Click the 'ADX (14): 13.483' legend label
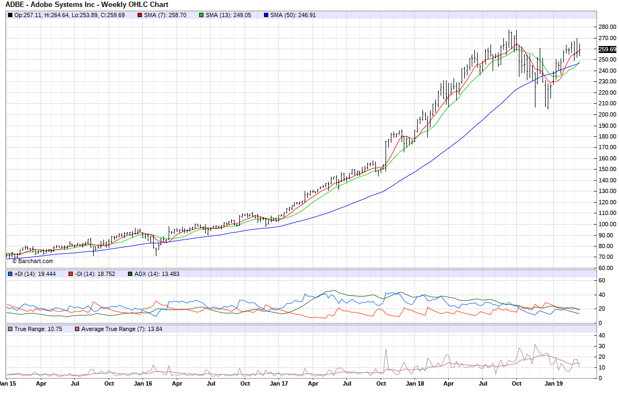The height and width of the screenshot is (400, 619). 157,274
